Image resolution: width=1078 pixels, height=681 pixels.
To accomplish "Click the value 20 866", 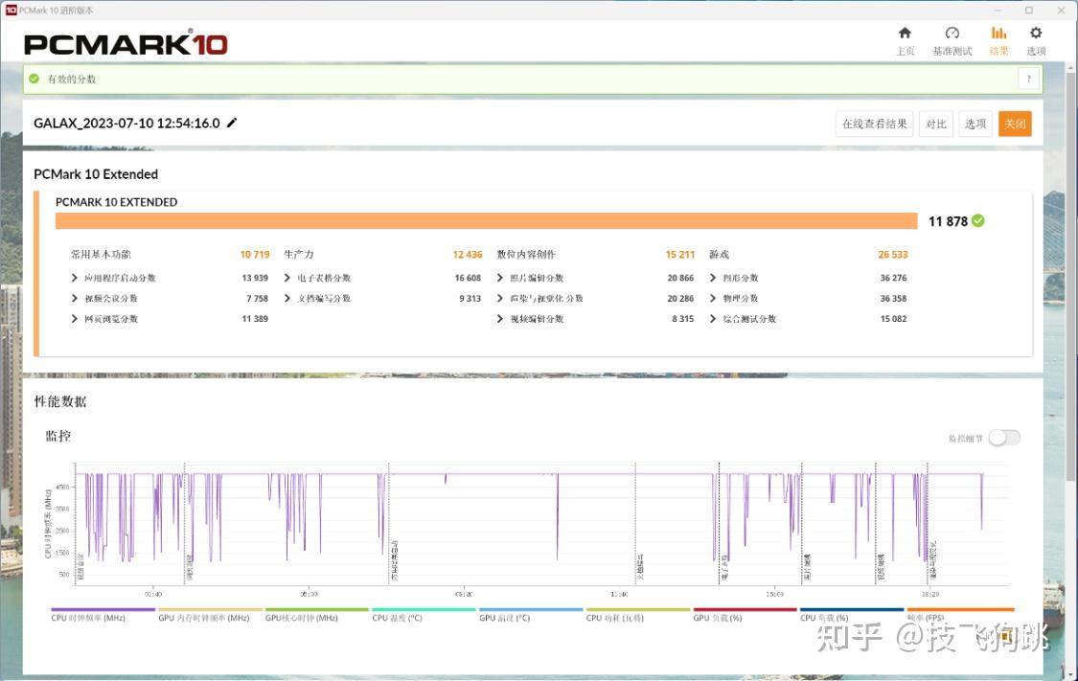I will [680, 278].
